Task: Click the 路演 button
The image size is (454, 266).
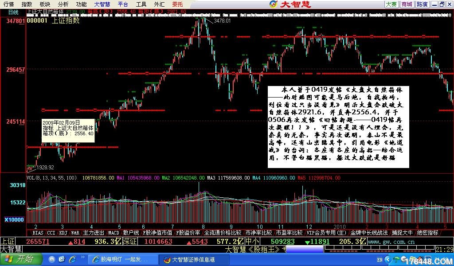Action: click(x=422, y=4)
